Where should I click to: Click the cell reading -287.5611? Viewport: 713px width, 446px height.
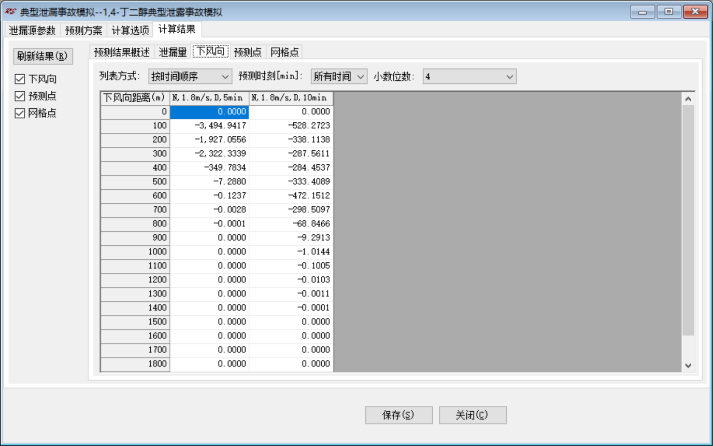pos(291,154)
